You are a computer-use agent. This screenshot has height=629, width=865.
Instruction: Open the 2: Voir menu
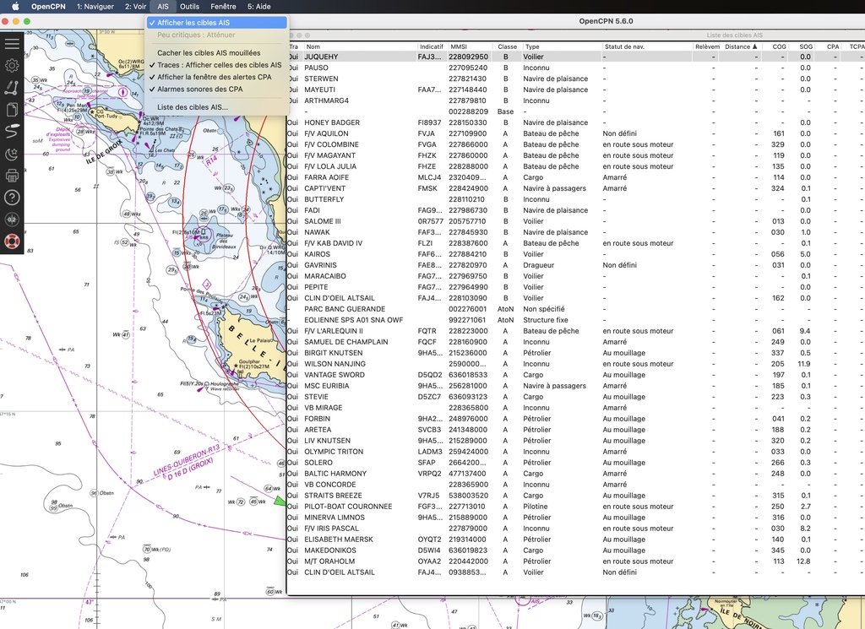[x=136, y=7]
